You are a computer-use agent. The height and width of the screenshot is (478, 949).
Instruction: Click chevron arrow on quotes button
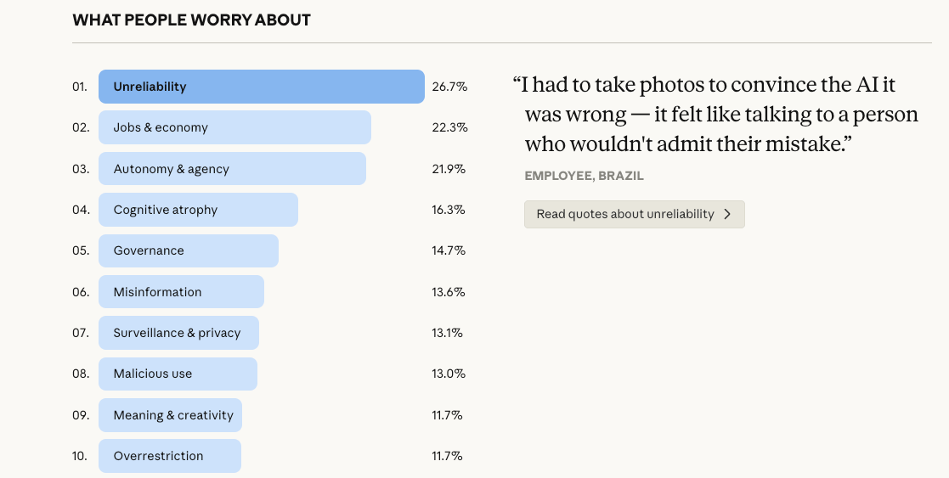pos(727,214)
